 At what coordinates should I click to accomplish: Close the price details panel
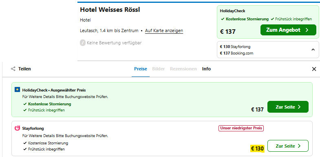pyautogui.click(x=314, y=69)
